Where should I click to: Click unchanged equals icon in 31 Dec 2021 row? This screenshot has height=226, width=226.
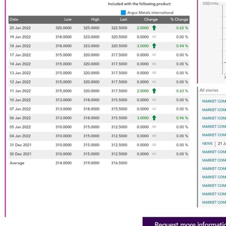click(154, 145)
